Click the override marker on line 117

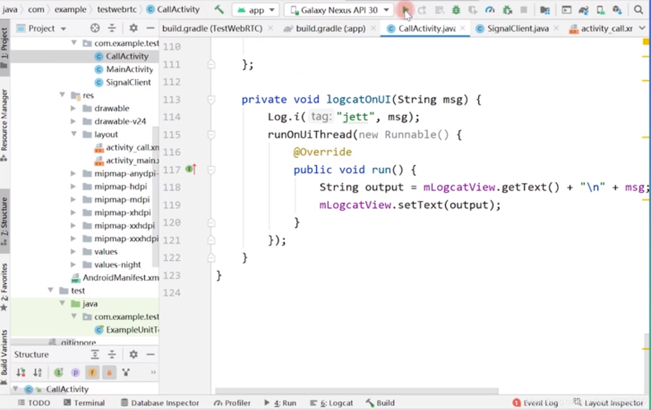[190, 170]
